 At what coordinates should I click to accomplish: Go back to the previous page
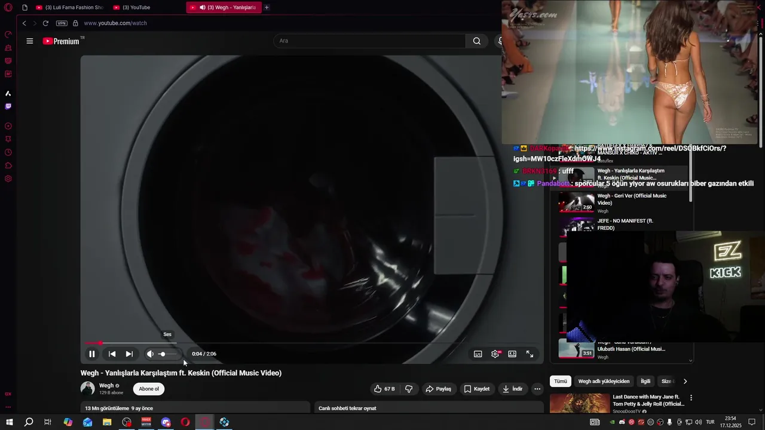pyautogui.click(x=25, y=23)
